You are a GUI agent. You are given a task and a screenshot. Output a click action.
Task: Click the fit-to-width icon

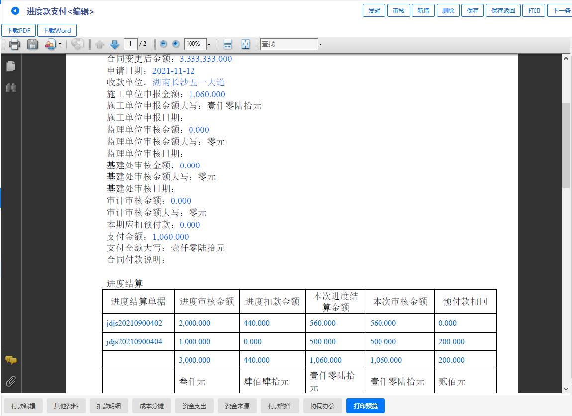point(227,44)
